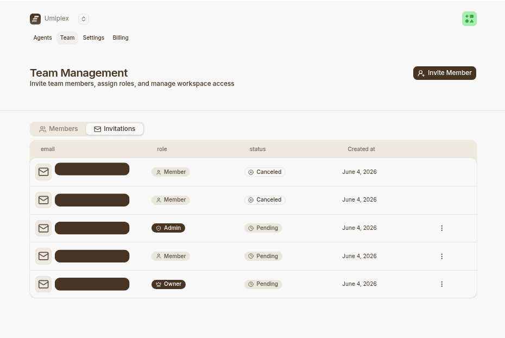Click the Member badge in the first row
505x338 pixels.
171,172
